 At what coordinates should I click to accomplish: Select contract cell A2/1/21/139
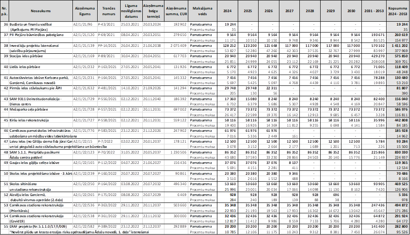(x=83, y=45)
